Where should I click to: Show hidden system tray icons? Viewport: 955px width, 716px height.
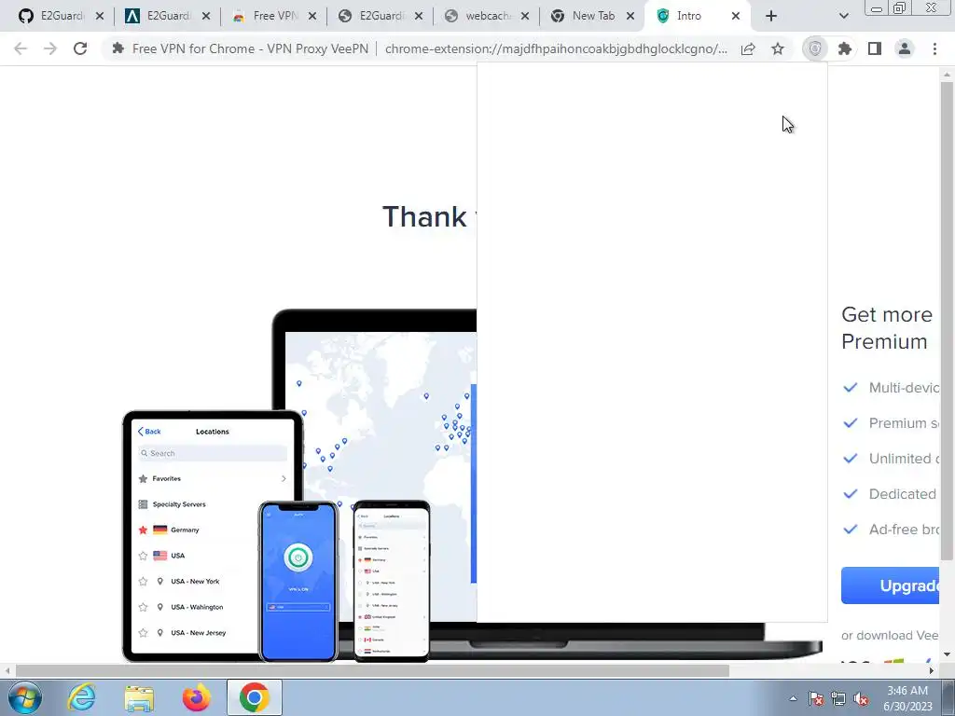[793, 698]
